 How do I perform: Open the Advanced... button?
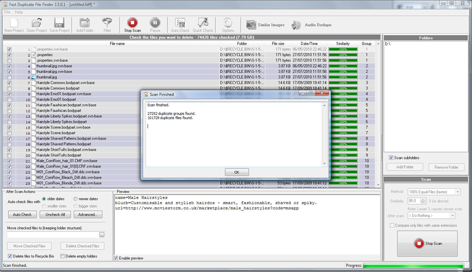[x=87, y=214]
